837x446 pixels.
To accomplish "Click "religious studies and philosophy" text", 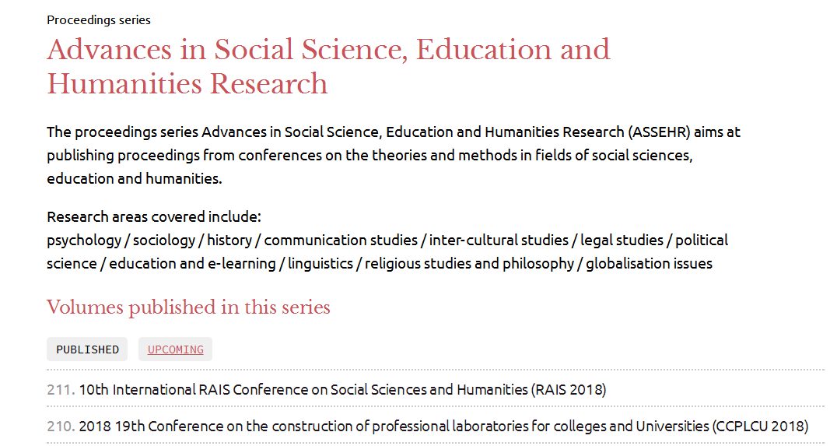I will (x=469, y=263).
